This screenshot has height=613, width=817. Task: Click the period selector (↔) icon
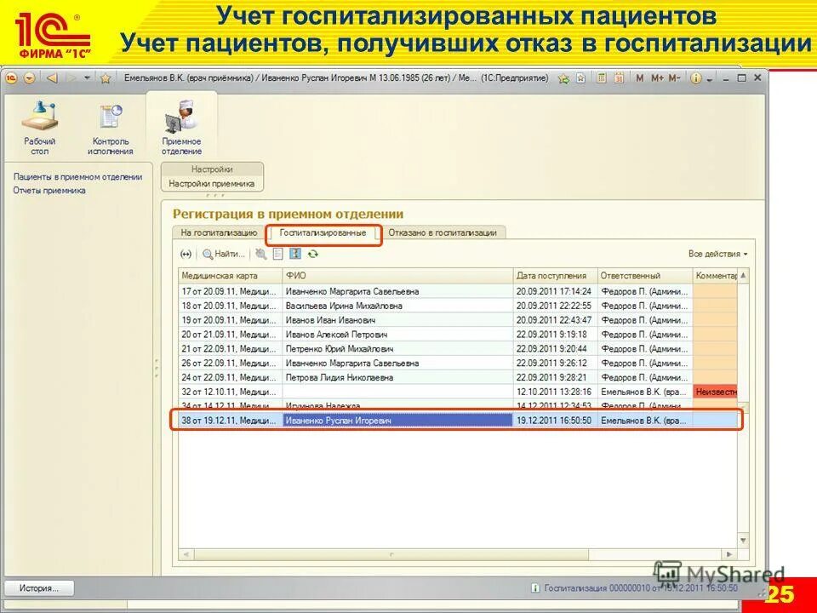pos(186,254)
